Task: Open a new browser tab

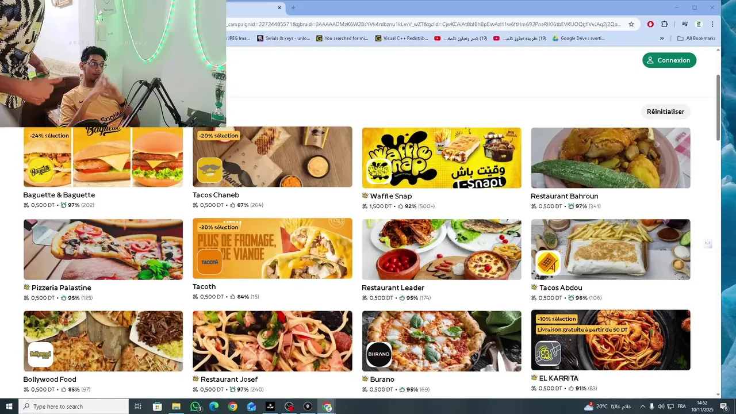Action: click(293, 7)
